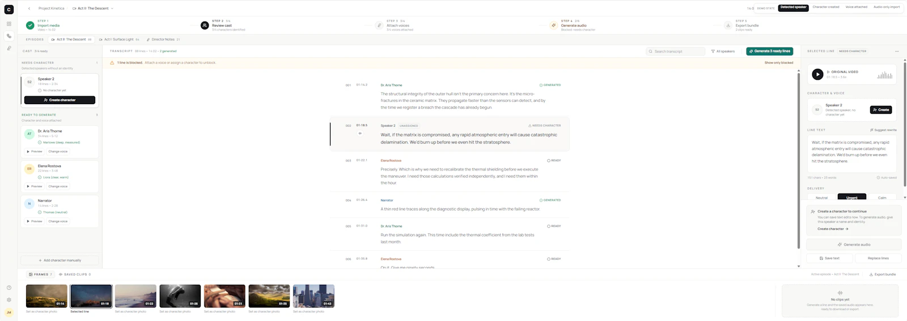907x321 pixels.
Task: Change voice for Dr. Aris Thorne
Action: (58, 152)
